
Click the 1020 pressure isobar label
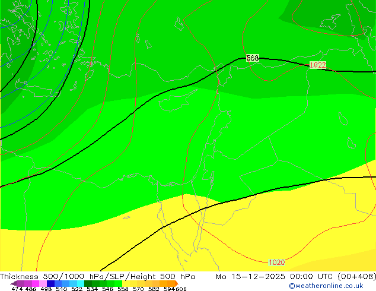pyautogui.click(x=276, y=262)
